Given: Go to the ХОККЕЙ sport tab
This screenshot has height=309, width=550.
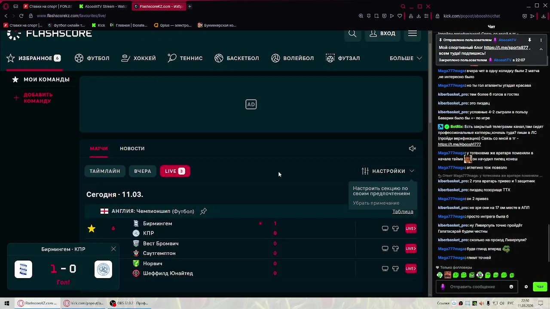Looking at the screenshot, I should 138,58.
